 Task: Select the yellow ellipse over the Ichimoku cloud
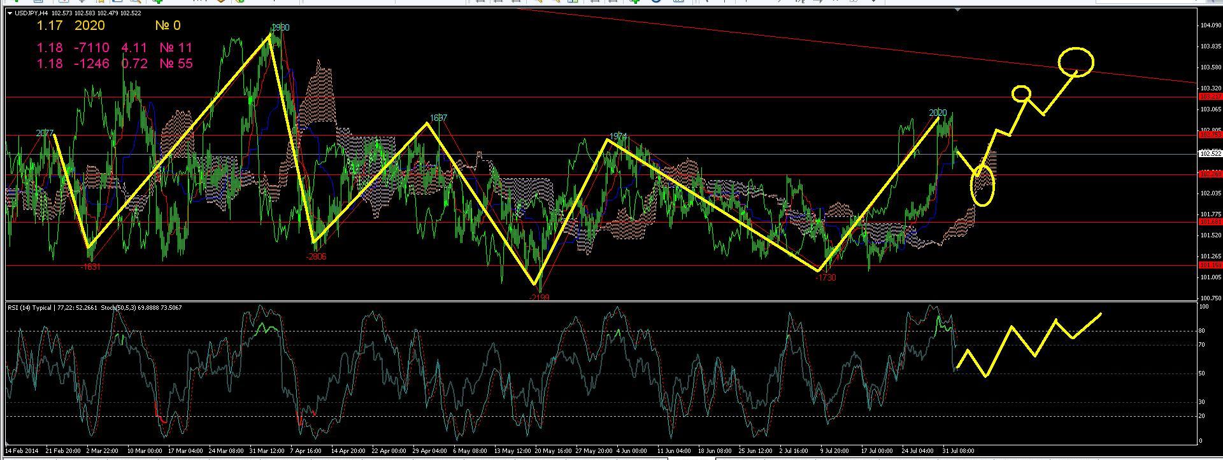pyautogui.click(x=982, y=185)
